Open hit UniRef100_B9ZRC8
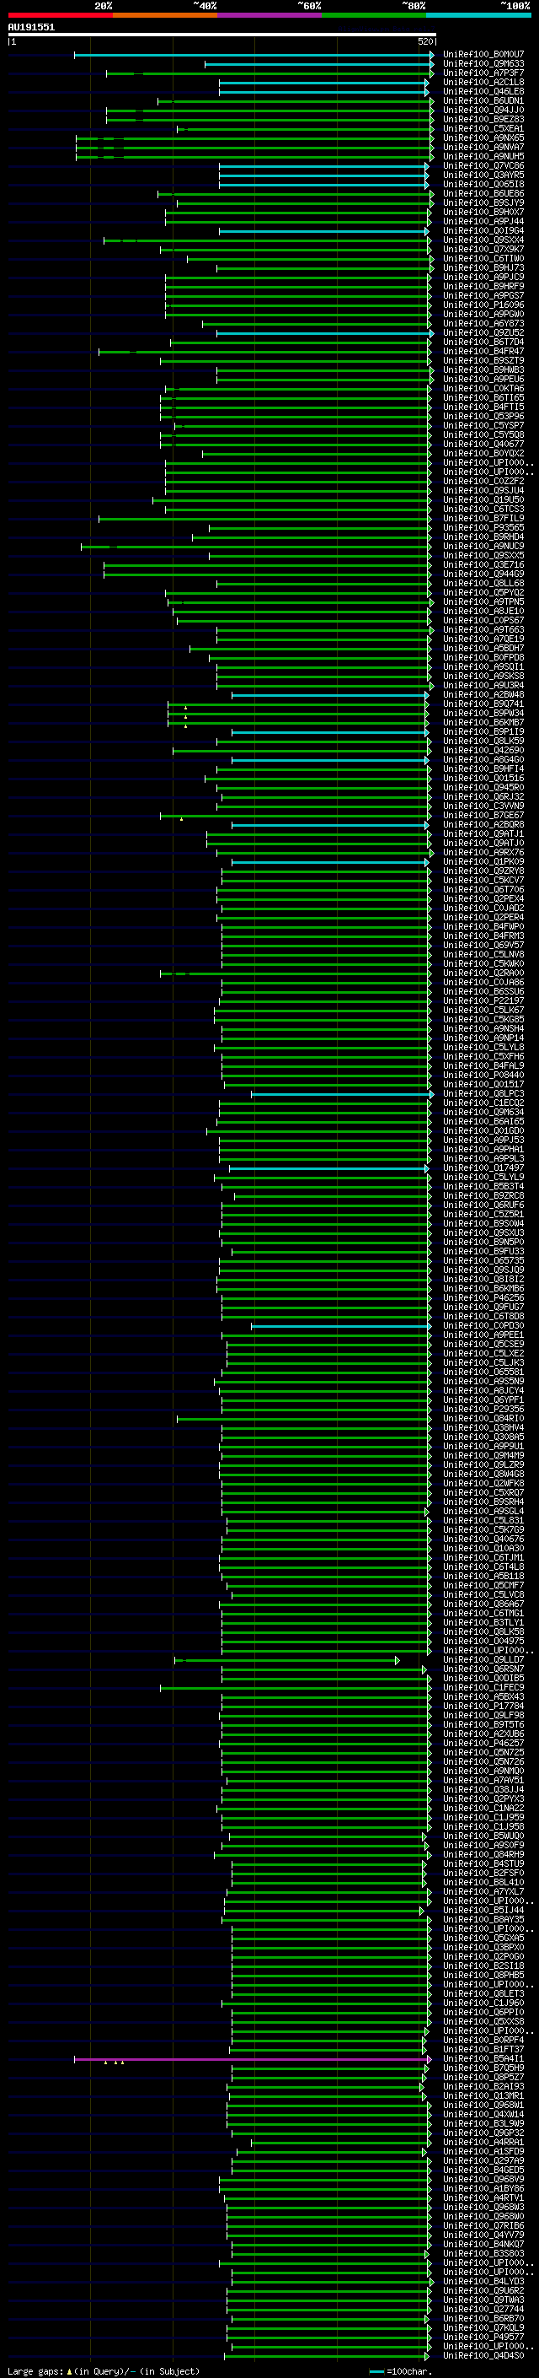This screenshot has width=539, height=2378. coord(483,1195)
